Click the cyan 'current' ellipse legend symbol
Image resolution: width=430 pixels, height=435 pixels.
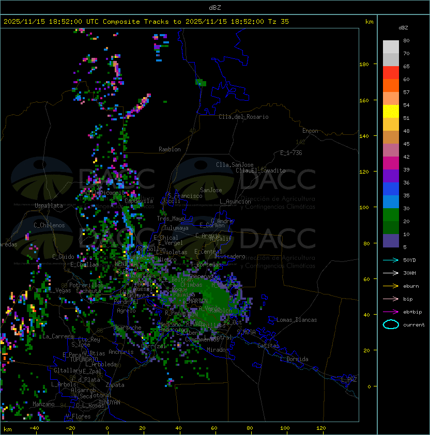391,324
